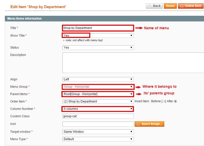
Task: Click the empty Icon input field
Action: tap(98, 124)
